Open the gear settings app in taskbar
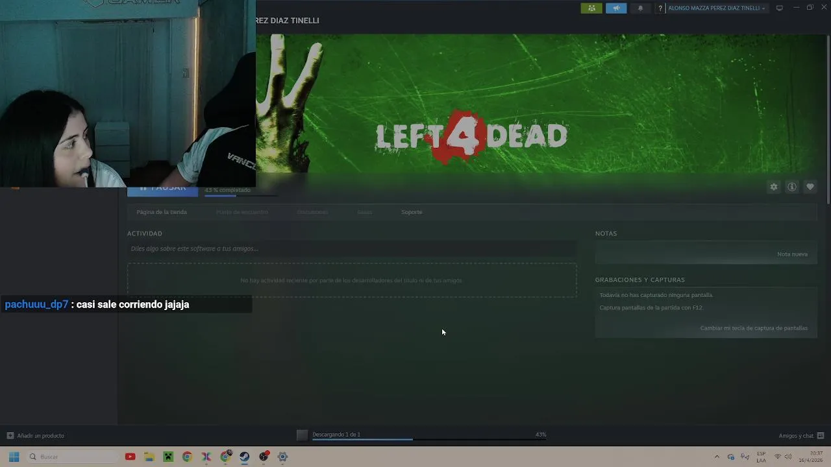The height and width of the screenshot is (467, 831). [x=282, y=457]
